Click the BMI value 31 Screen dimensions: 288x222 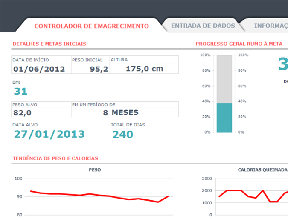coord(20,91)
